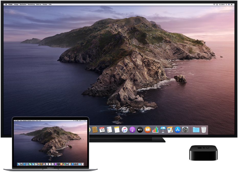
Task: Start a Spotlight search from the menu bar
Action: (226, 4)
